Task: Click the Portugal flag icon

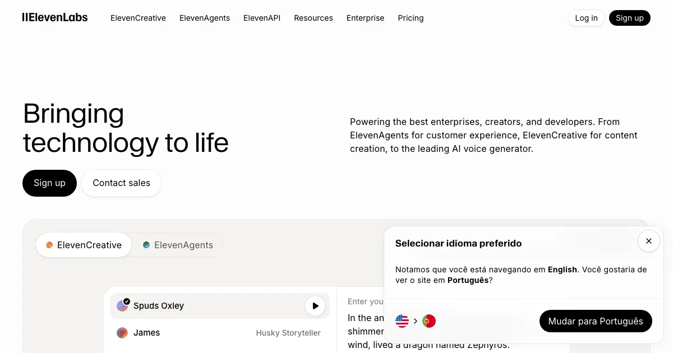Action: tap(429, 321)
